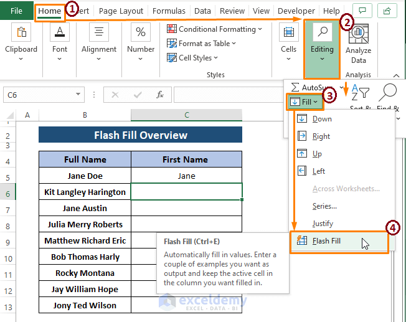This screenshot has width=406, height=322.
Task: Open the File tab
Action: click(x=16, y=11)
